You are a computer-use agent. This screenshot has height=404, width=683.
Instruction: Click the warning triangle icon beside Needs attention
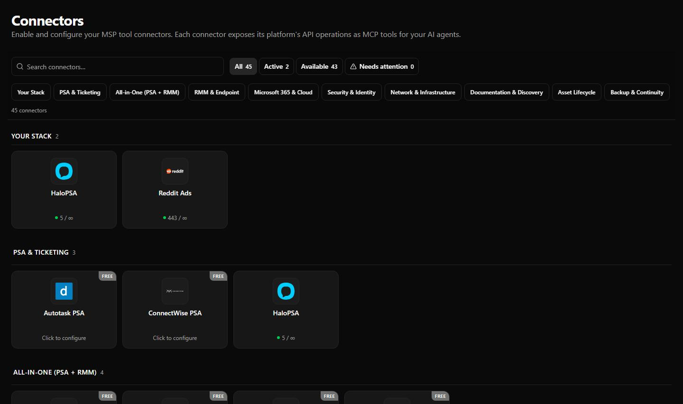(353, 67)
